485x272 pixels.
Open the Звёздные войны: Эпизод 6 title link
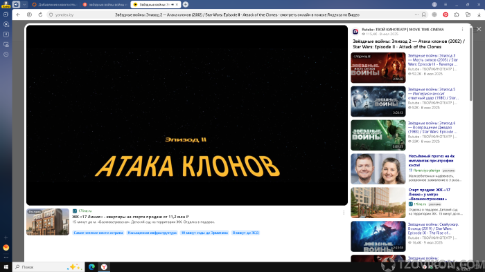pos(432,127)
